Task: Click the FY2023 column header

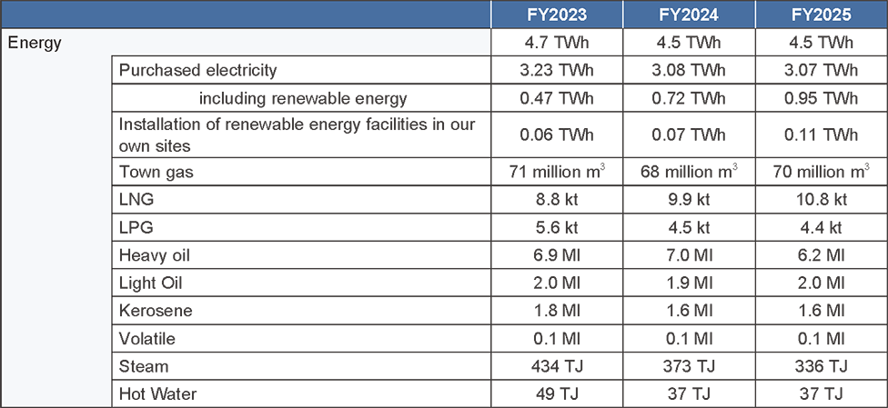Action: (557, 15)
